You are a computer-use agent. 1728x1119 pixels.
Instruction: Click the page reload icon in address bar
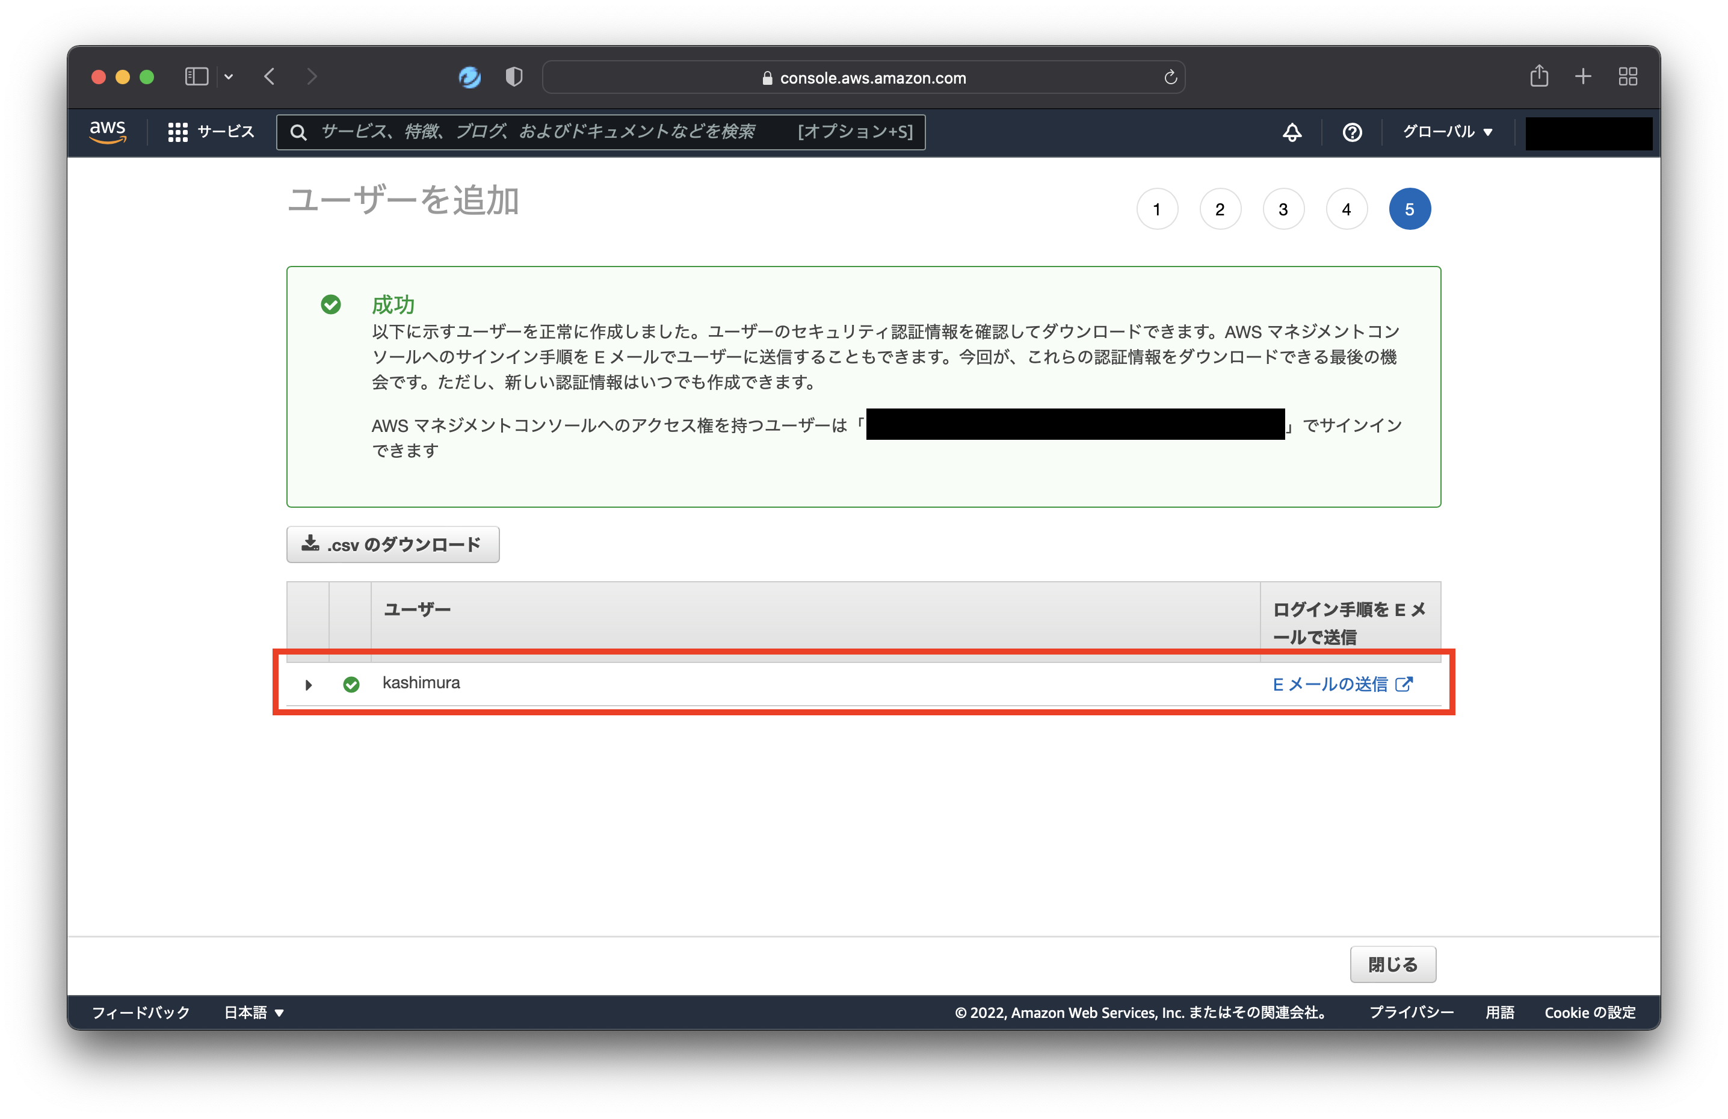1170,77
